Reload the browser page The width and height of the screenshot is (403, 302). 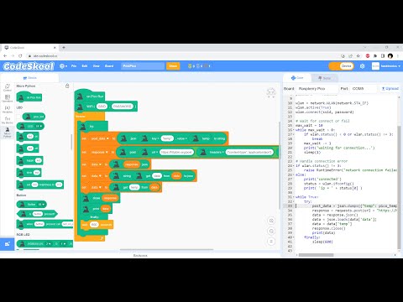coord(20,56)
